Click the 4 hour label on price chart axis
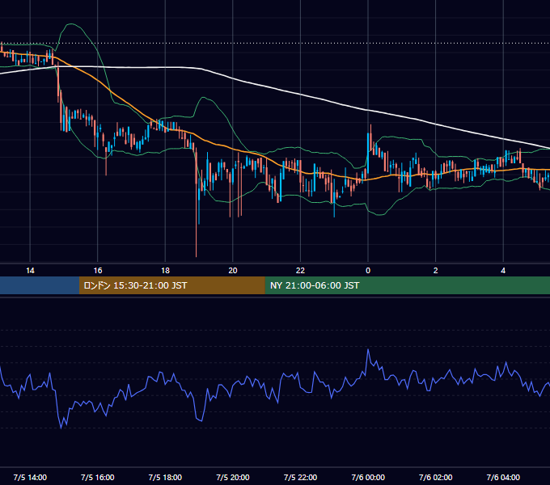 click(503, 271)
